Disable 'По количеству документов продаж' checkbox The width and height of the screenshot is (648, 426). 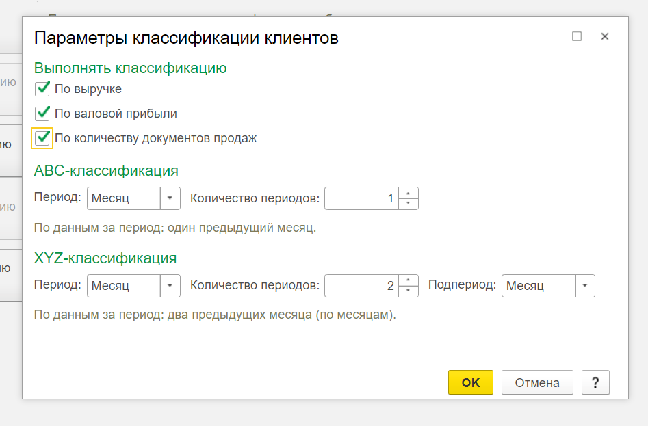[x=42, y=138]
